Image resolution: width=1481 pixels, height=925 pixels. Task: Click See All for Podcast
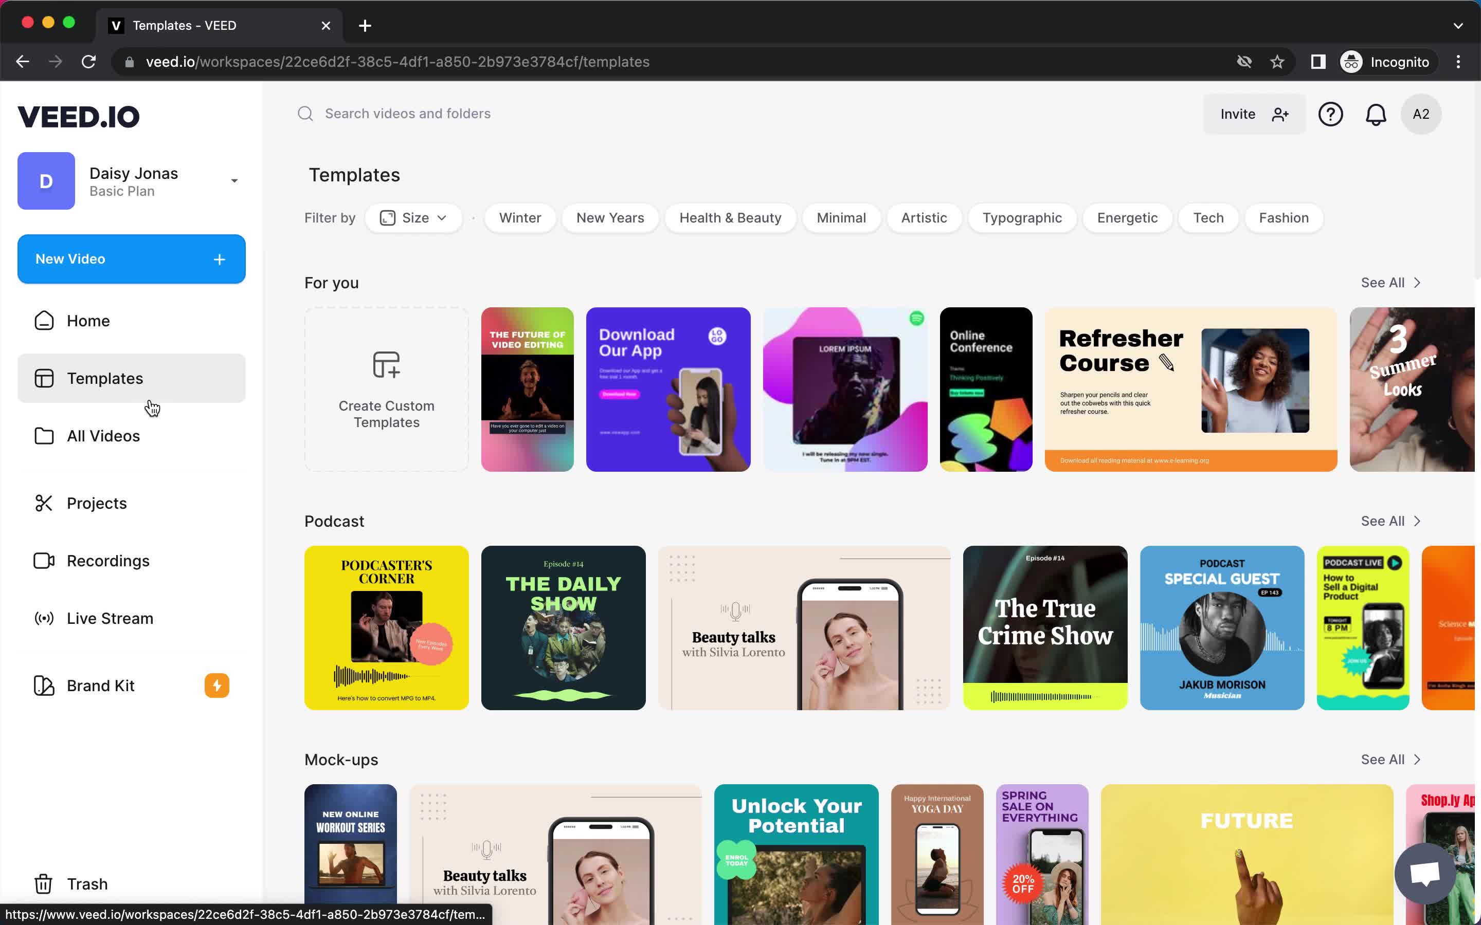pyautogui.click(x=1390, y=521)
